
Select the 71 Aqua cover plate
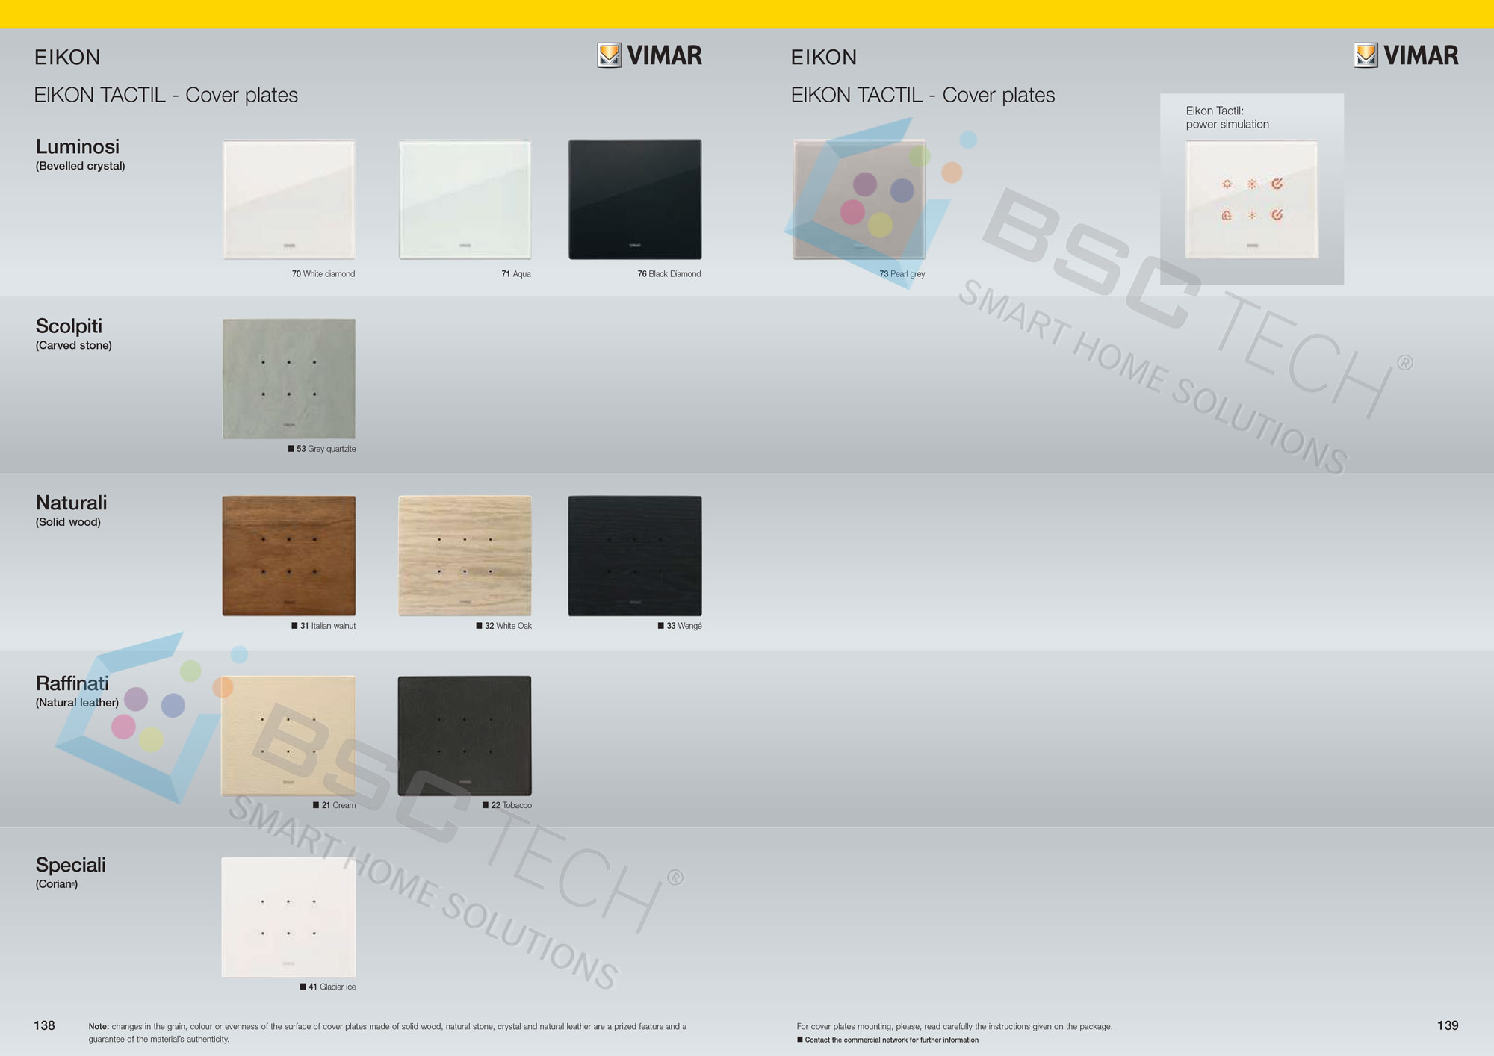(465, 199)
